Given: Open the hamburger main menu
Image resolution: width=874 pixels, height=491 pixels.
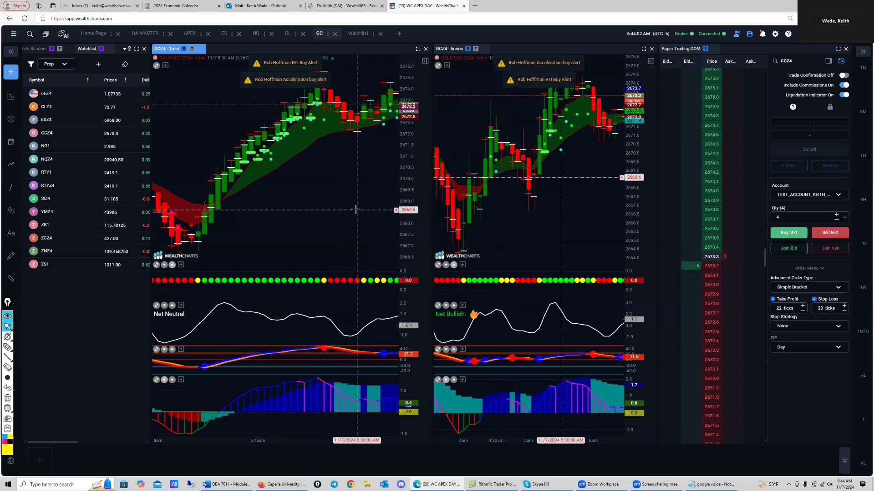Looking at the screenshot, I should [x=14, y=34].
